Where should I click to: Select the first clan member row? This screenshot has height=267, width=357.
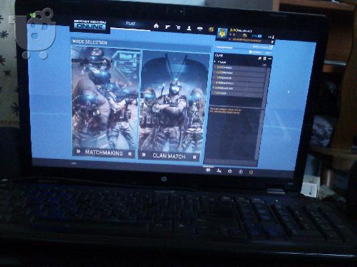(x=240, y=67)
